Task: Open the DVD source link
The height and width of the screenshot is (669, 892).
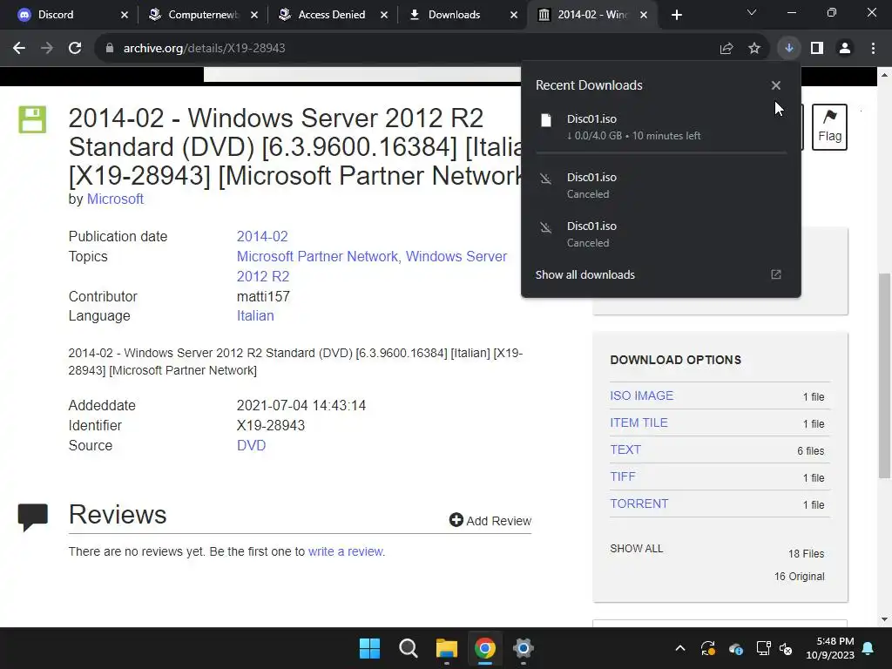Action: tap(252, 445)
